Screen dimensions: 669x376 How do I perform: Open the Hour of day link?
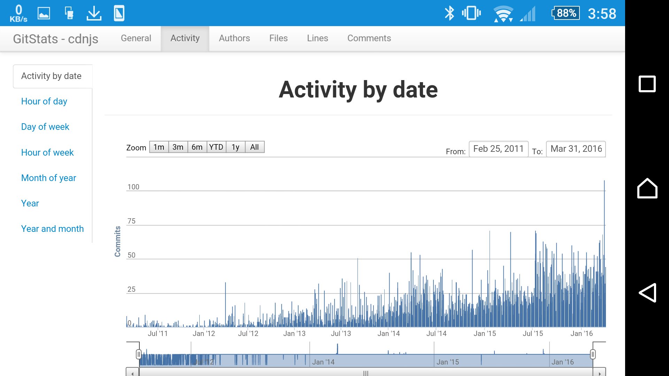coord(44,101)
